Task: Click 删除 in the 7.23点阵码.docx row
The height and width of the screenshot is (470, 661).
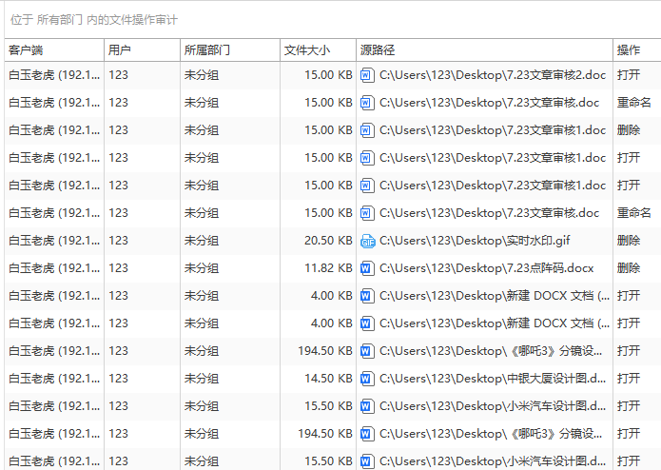Action: point(629,268)
